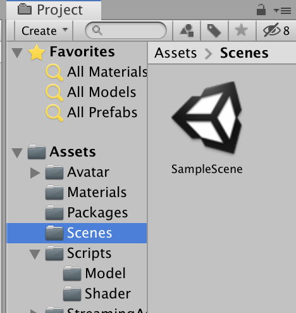Select the Project tab
Screen dimensions: 296x313
point(54,10)
